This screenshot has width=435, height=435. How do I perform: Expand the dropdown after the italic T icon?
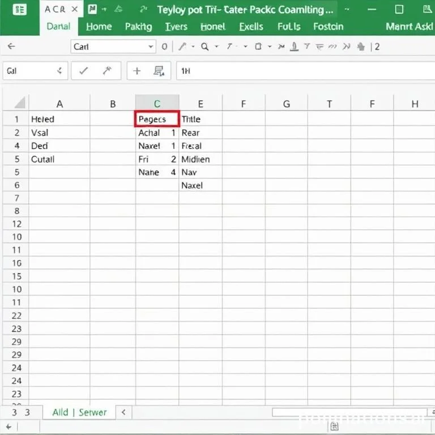(245, 46)
